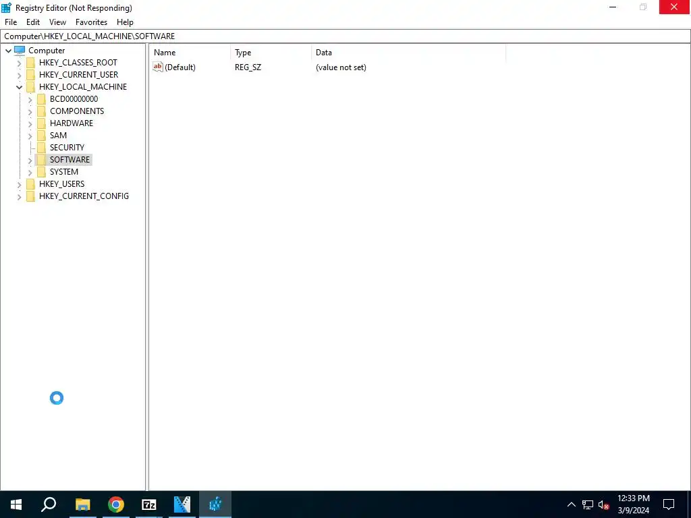Select the SYSTEM key label

[x=64, y=171]
